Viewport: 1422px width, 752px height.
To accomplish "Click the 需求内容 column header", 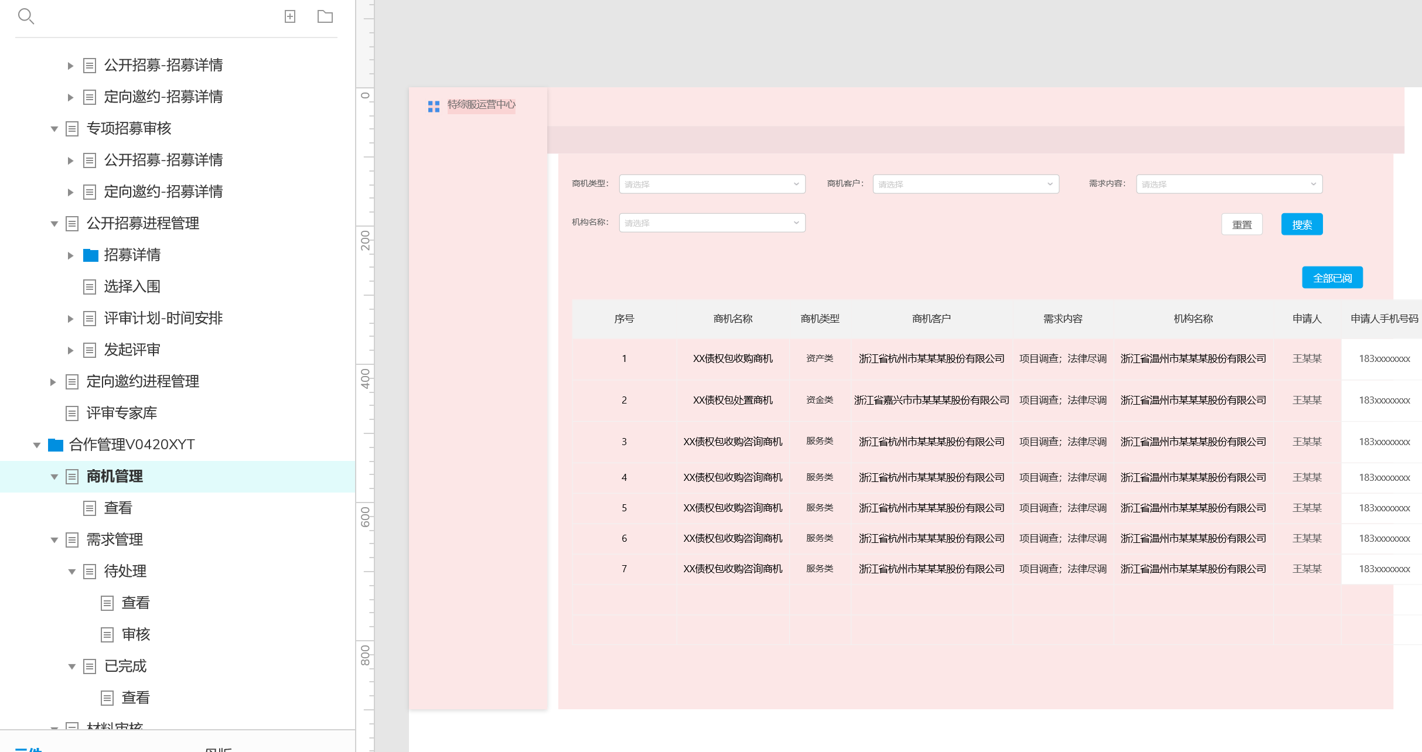I will (1063, 319).
